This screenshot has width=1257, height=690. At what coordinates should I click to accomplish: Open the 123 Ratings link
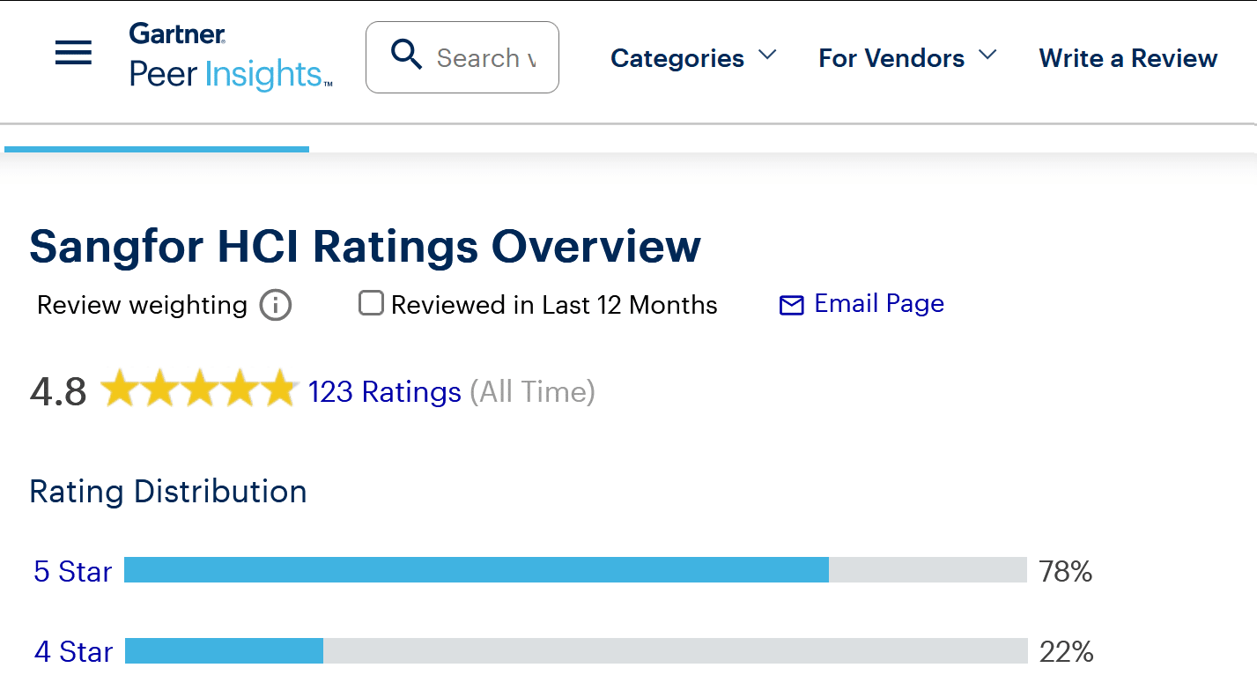coord(384,392)
